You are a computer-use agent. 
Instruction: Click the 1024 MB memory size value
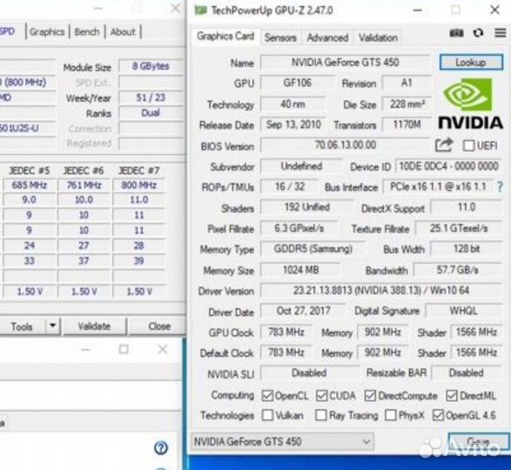click(300, 270)
